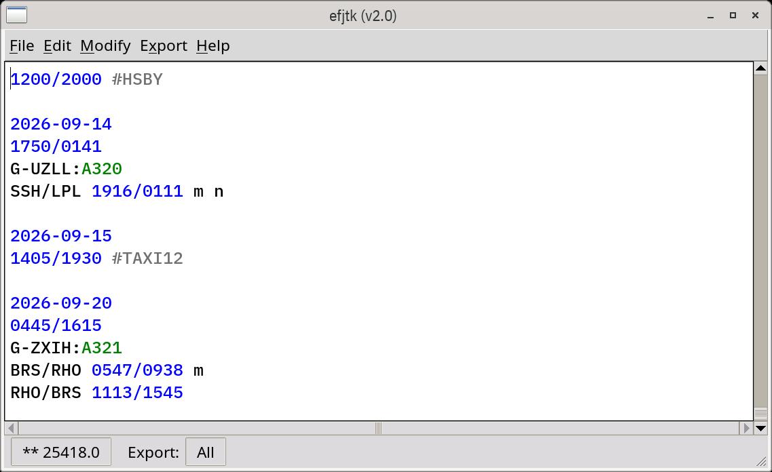This screenshot has width=772, height=472.
Task: Click the vertical scrollbar thumb
Action: click(760, 414)
